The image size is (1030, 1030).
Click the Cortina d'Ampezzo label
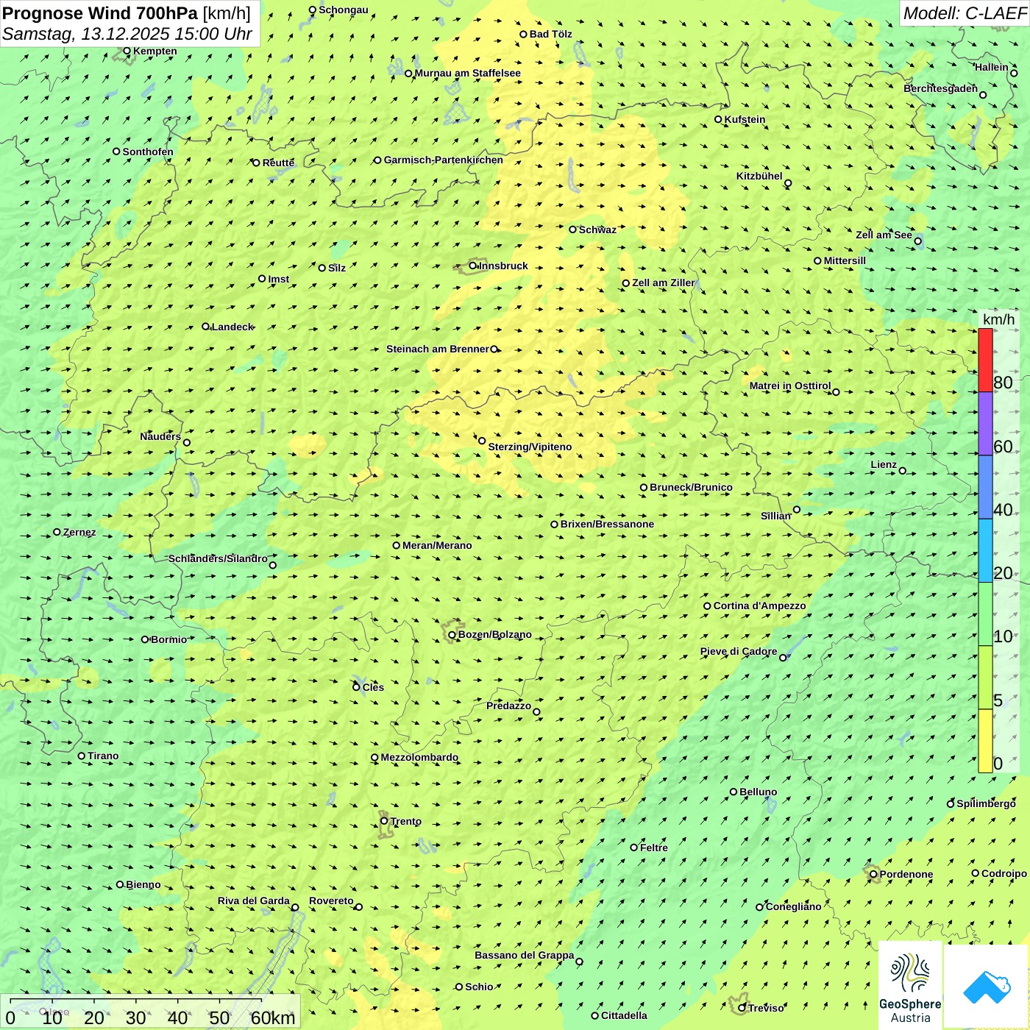coord(760,605)
